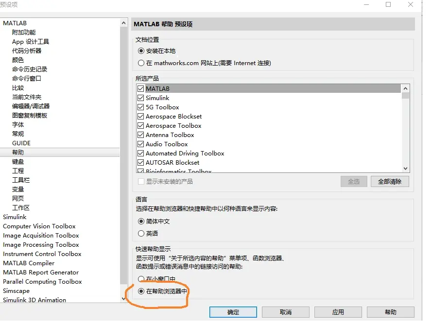Uncheck the AUTOSAR Blockset checkbox
431x324 pixels.
tap(141, 162)
